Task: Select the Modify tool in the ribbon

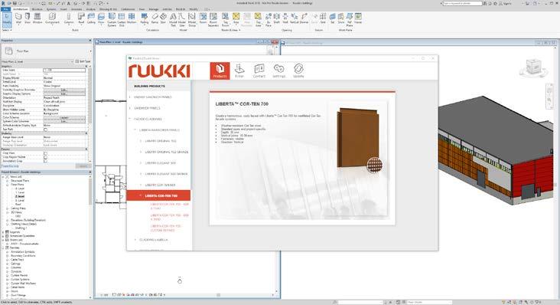Action: pyautogui.click(x=7, y=19)
